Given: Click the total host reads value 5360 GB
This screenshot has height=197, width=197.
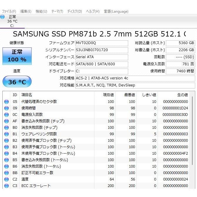Looking at the screenshot, I should pyautogui.click(x=181, y=43).
